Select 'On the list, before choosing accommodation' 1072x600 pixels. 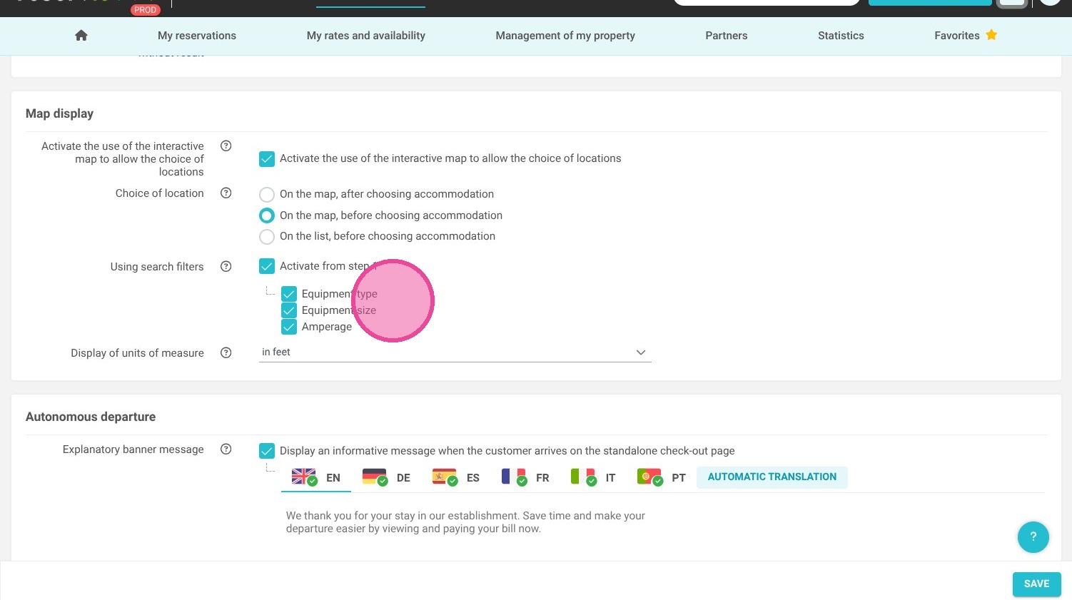[267, 236]
